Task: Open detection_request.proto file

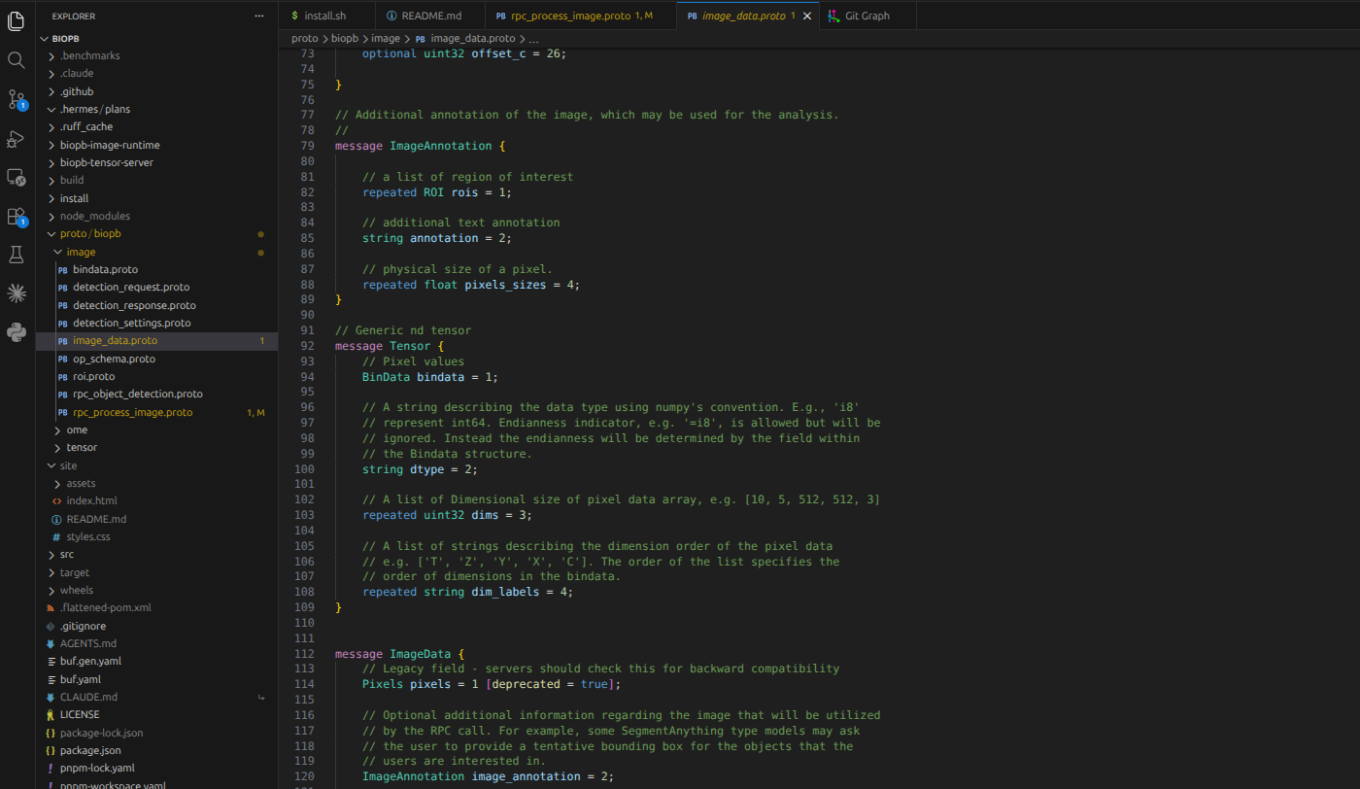Action: point(131,287)
